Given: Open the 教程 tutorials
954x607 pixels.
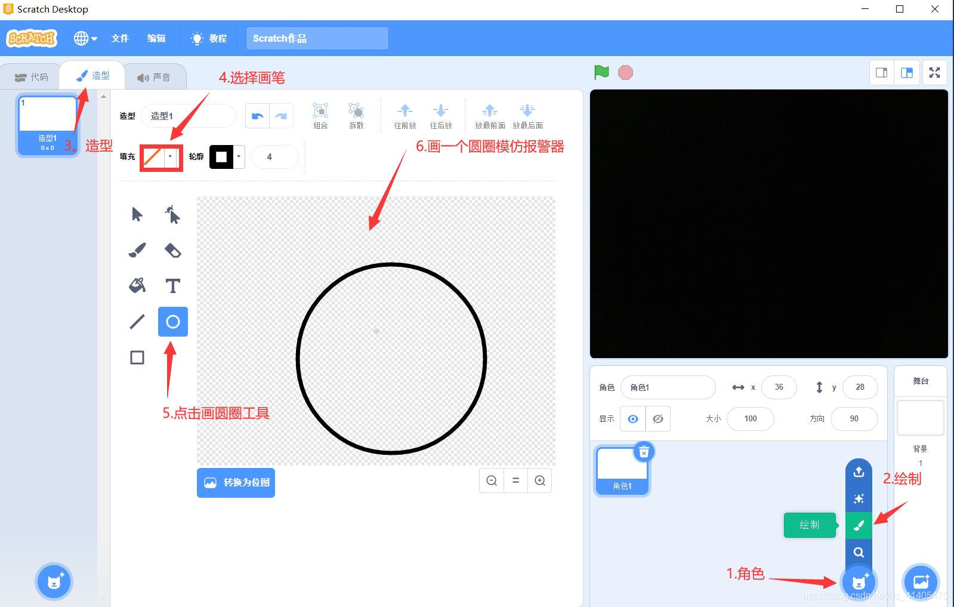Looking at the screenshot, I should click(209, 38).
